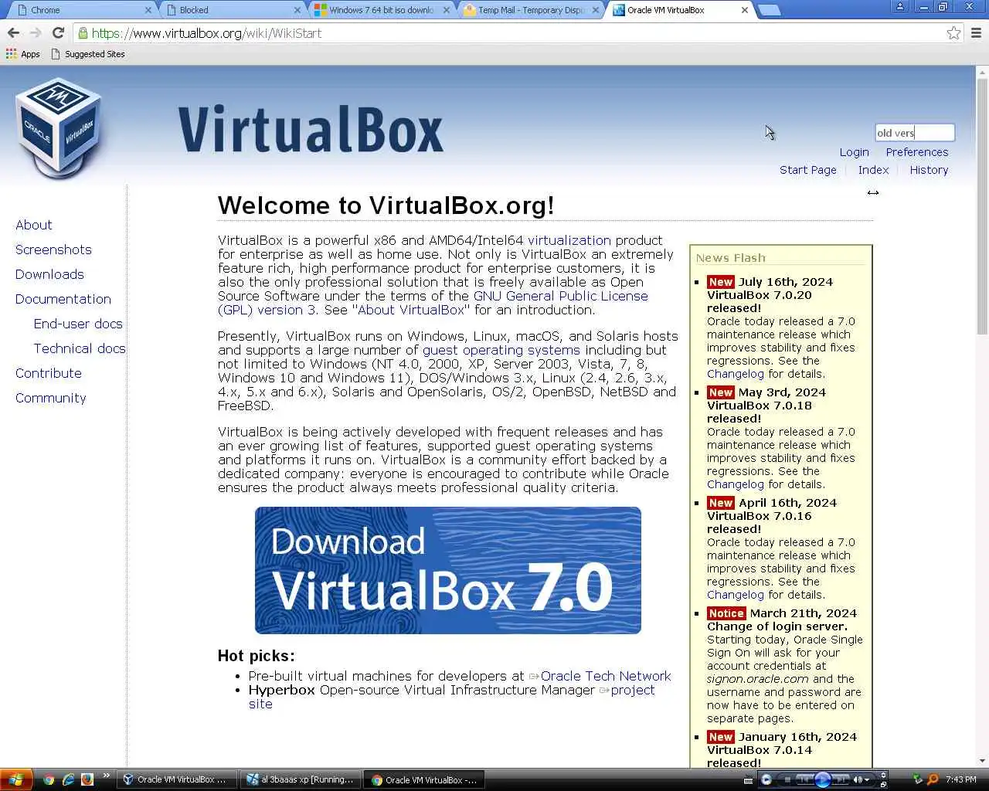Open the Oracle Tech Network link

point(606,676)
